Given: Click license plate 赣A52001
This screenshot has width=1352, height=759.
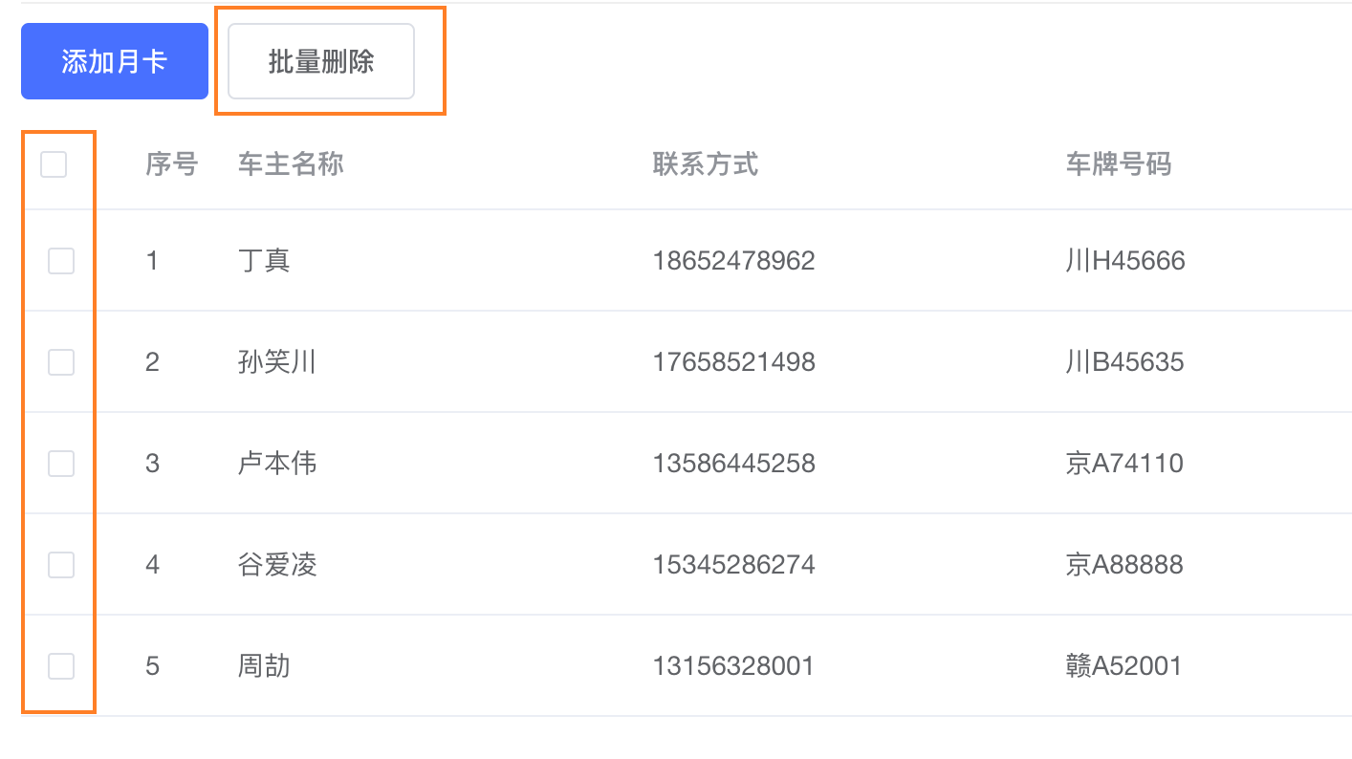Looking at the screenshot, I should coord(1124,665).
